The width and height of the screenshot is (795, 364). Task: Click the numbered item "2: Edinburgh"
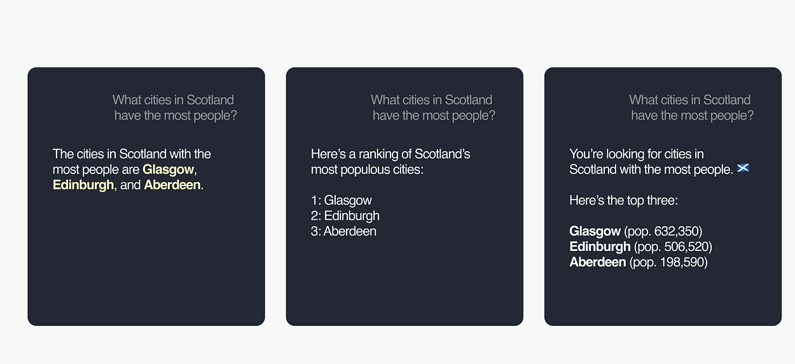click(x=345, y=216)
